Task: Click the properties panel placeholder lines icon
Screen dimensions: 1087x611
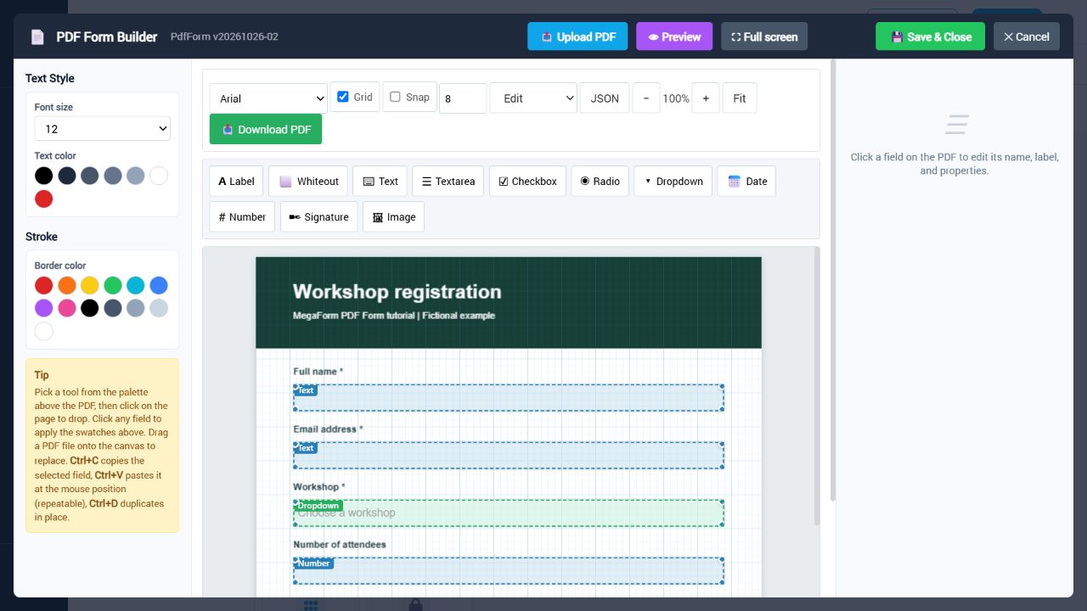Action: pos(957,125)
